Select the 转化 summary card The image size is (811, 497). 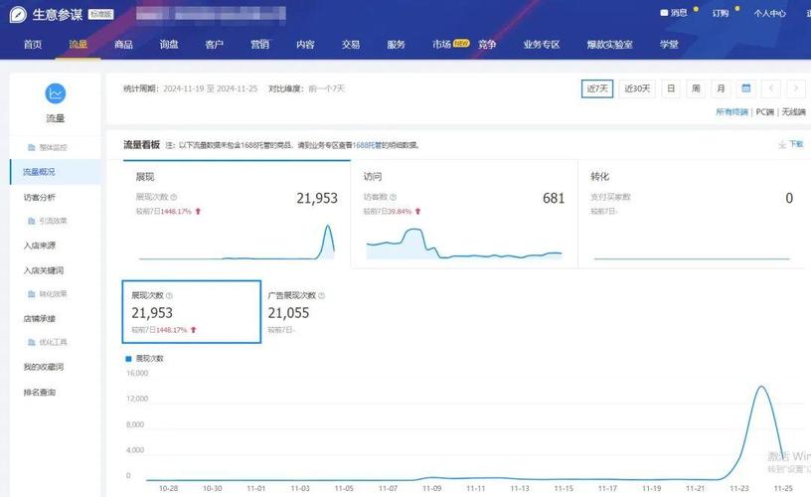[694, 214]
